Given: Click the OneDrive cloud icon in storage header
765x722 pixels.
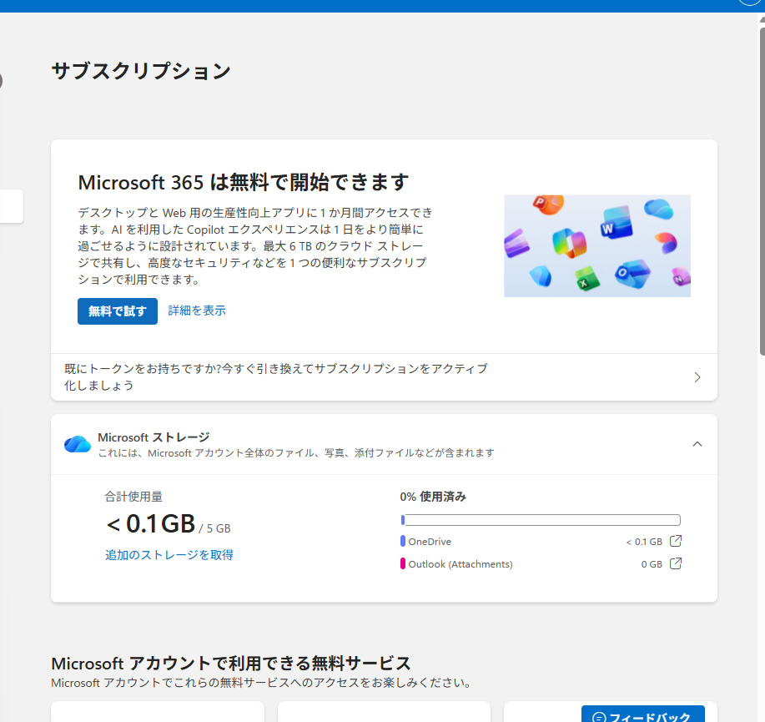Looking at the screenshot, I should [x=77, y=444].
